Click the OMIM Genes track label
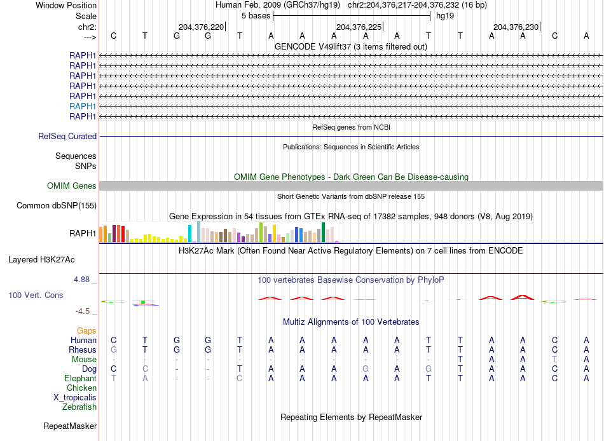The height and width of the screenshot is (441, 604). pyautogui.click(x=72, y=186)
